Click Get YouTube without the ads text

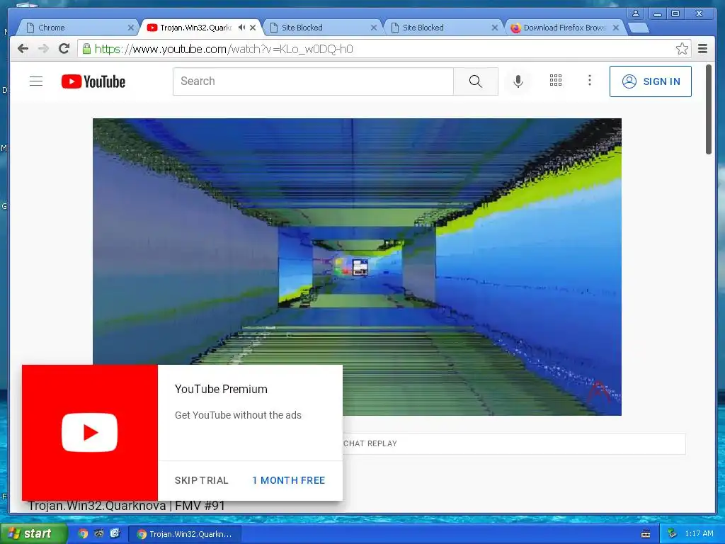(x=238, y=415)
